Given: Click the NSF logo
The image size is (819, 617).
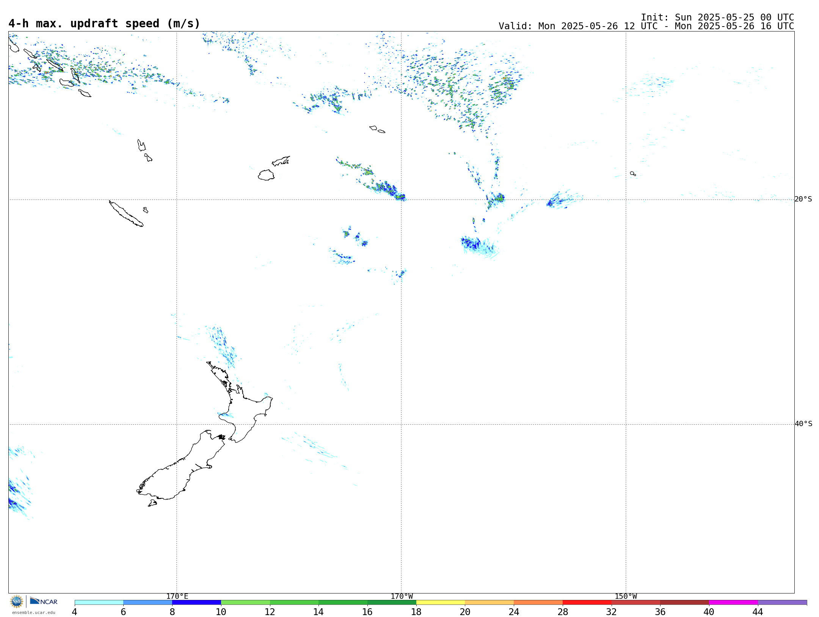Looking at the screenshot, I should coord(17,601).
